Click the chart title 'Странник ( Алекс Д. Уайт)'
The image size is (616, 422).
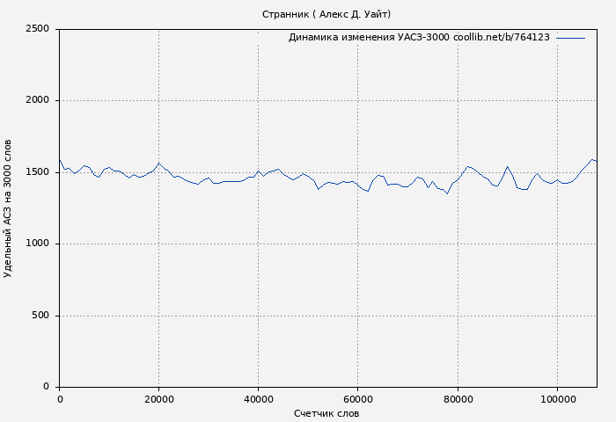(x=326, y=14)
